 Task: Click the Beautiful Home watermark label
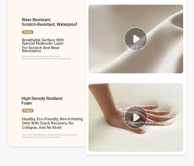(x=143, y=123)
